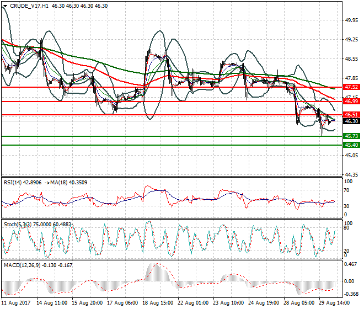Click the 47.85 price scale value
364x309 pixels.
(x=351, y=78)
